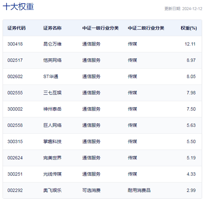Click the 更新日期 2024-12-12 text

183,9
